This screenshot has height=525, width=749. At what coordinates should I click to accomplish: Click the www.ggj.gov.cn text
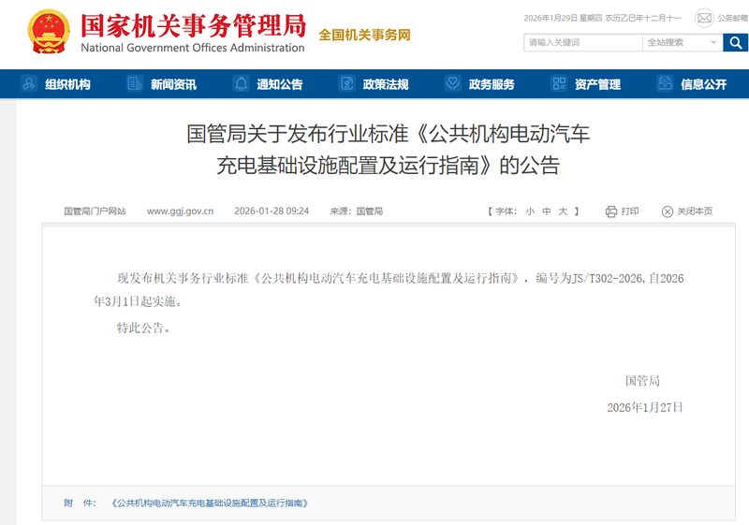[180, 211]
